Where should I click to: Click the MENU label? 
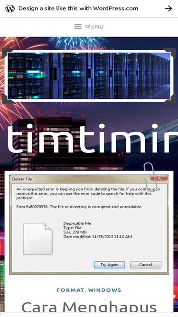click(x=94, y=27)
